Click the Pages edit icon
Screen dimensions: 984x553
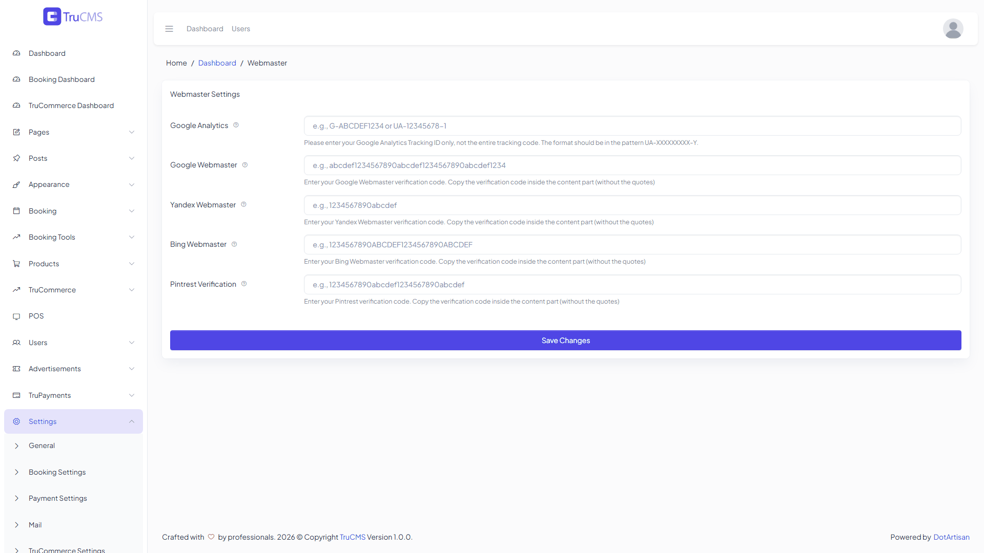tap(16, 132)
